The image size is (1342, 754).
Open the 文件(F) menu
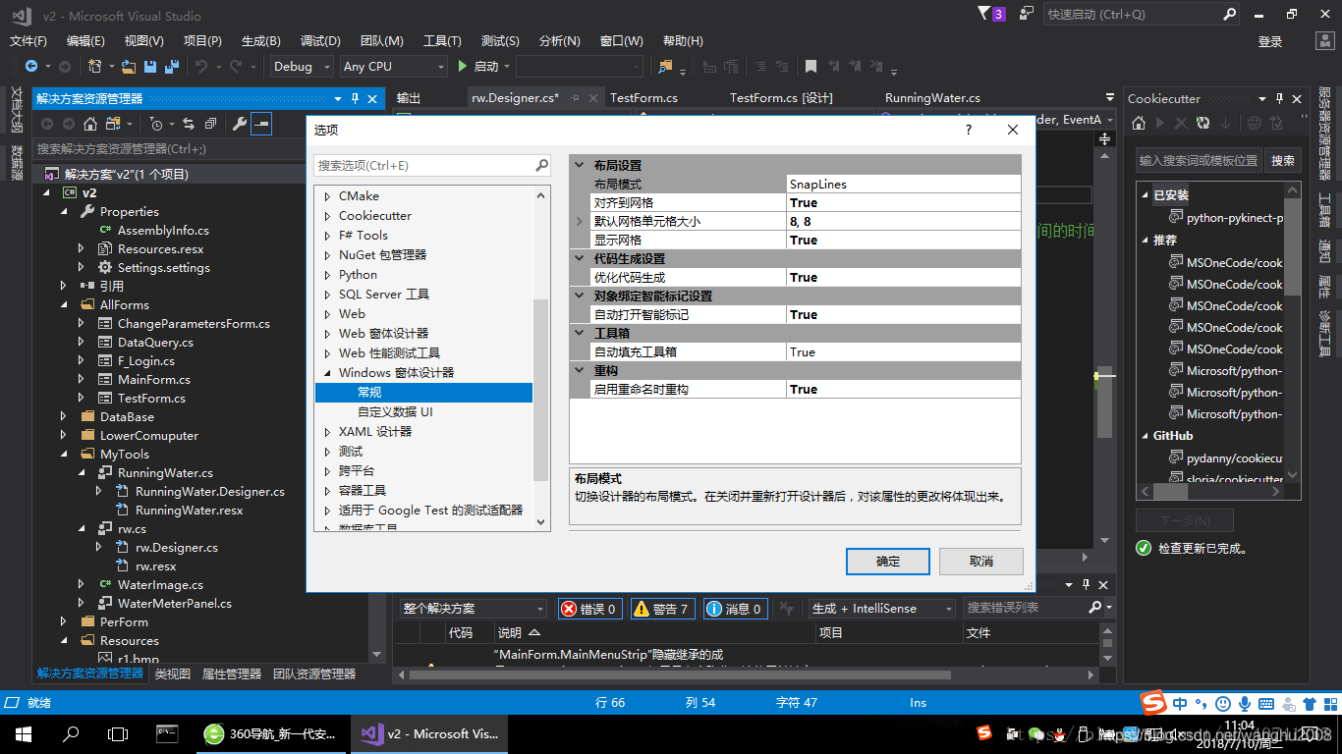28,41
